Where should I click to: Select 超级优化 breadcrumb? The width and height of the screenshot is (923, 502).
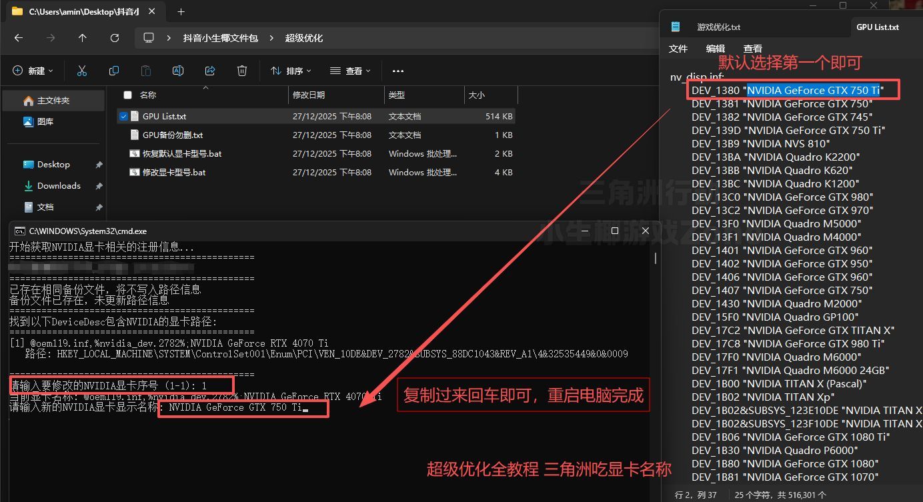pos(304,38)
